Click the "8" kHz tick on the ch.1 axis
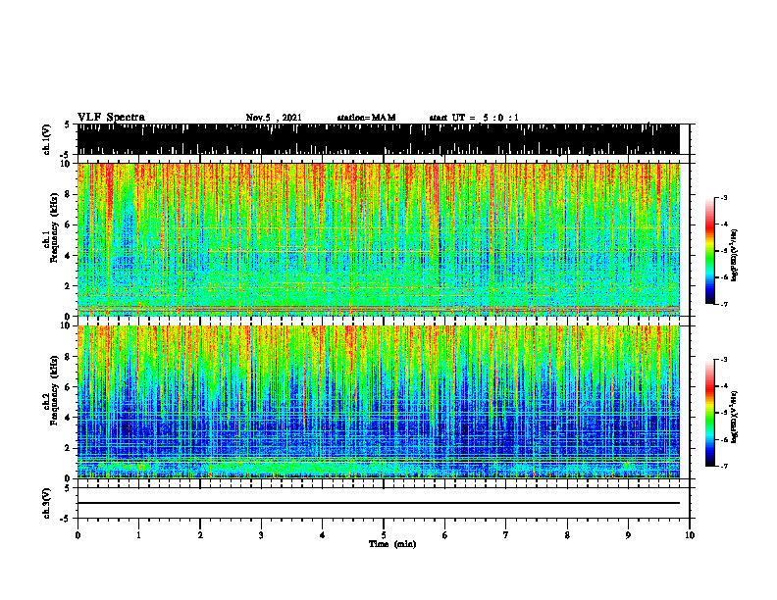This screenshot has width=777, height=600. [x=68, y=194]
